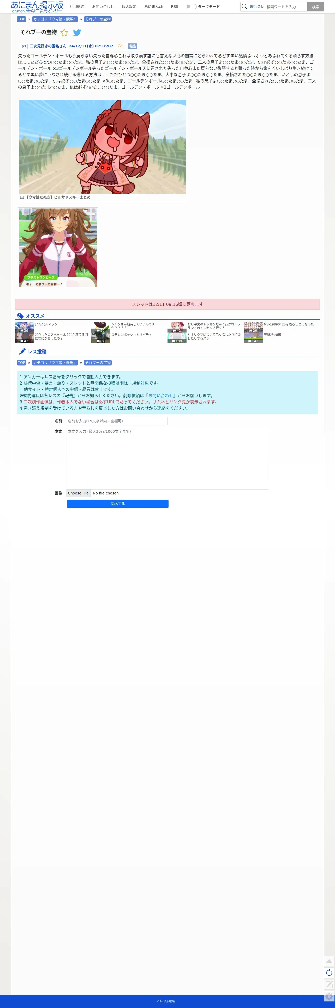This screenshot has width=335, height=1008.
Task: Open the ビルサドスキー chibi video thumbnail
Action: pos(103,147)
